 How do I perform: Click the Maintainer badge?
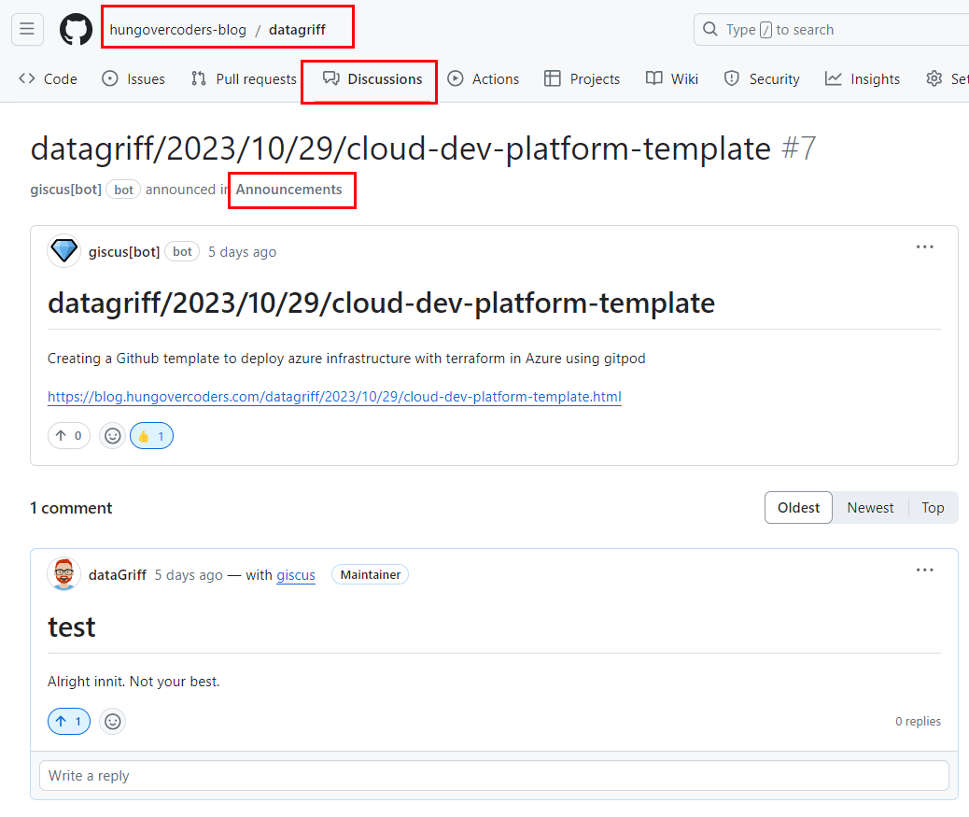click(x=371, y=575)
